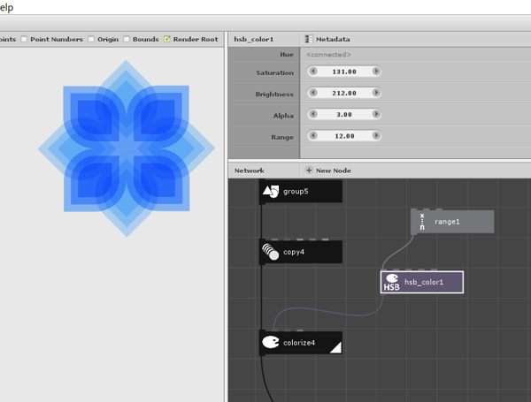Decrease Saturation with the left arrow

tap(313, 72)
